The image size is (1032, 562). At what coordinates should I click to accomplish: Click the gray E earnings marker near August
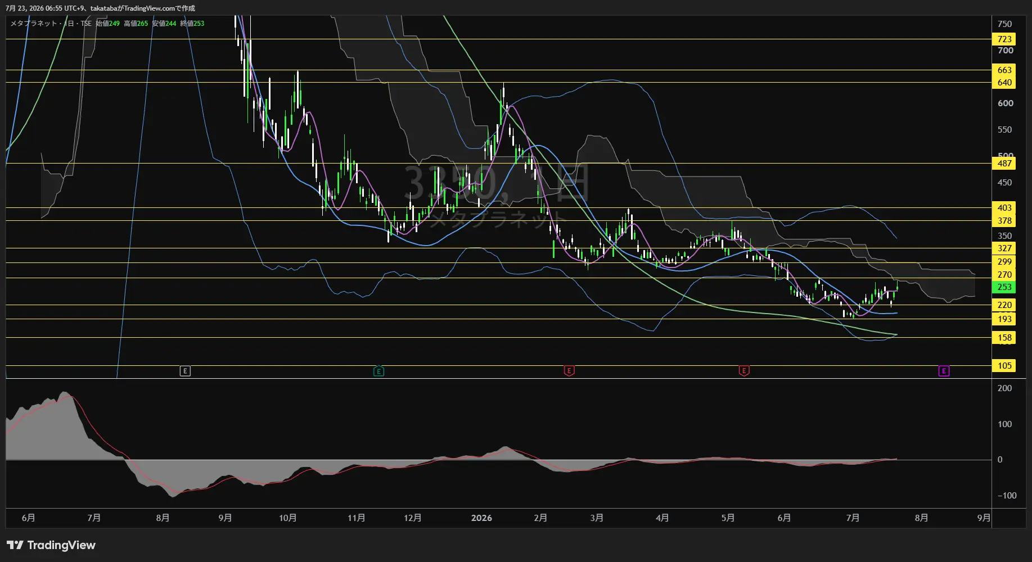pyautogui.click(x=185, y=371)
